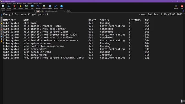This screenshot has height=104, width=185.
Task: Click 'helm-install-rke2-coredns-24bml' pod name
Action: (46, 32)
